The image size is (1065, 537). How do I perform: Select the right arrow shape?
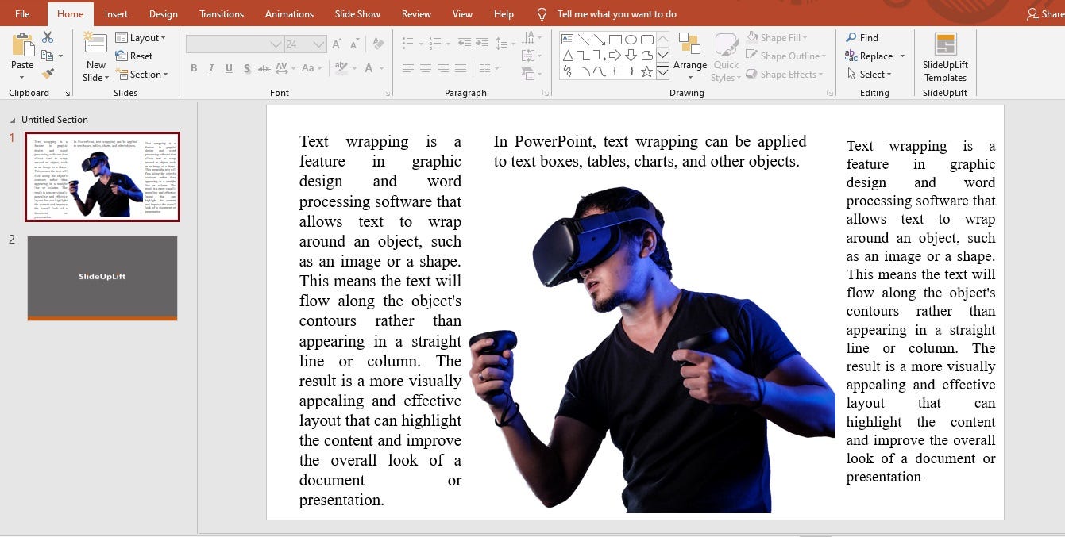615,56
